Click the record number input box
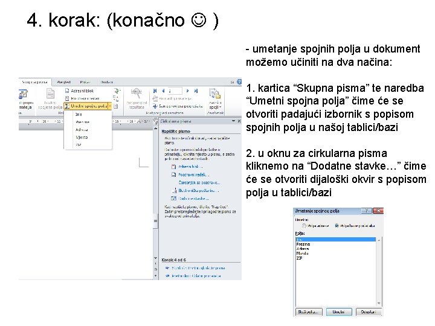Image resolution: width=435 pixels, height=326 pixels. pos(175,91)
